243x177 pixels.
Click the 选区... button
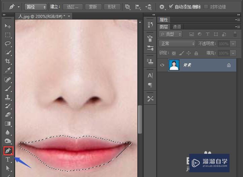click(72, 7)
